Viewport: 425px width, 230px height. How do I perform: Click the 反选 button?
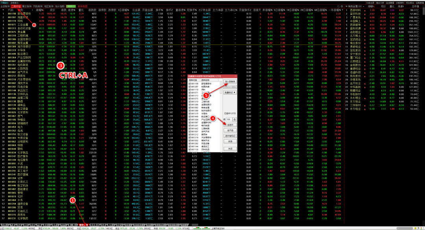click(x=230, y=141)
